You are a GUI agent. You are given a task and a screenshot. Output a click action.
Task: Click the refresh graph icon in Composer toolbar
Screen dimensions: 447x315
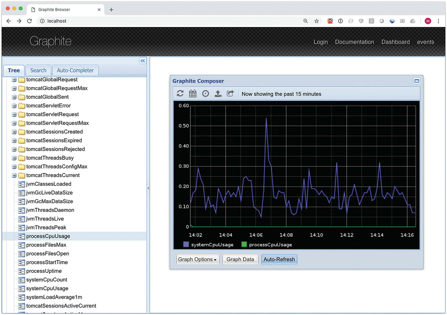click(180, 93)
